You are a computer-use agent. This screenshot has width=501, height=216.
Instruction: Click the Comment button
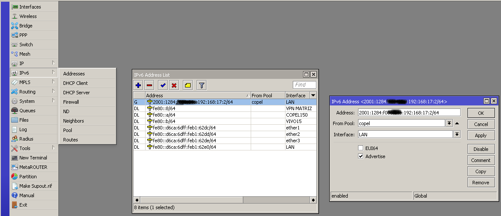click(x=481, y=160)
